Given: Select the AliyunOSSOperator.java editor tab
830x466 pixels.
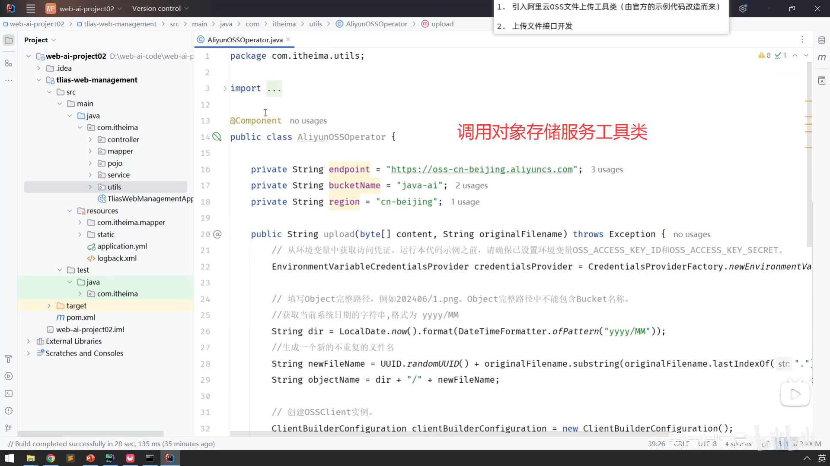Looking at the screenshot, I should [245, 40].
